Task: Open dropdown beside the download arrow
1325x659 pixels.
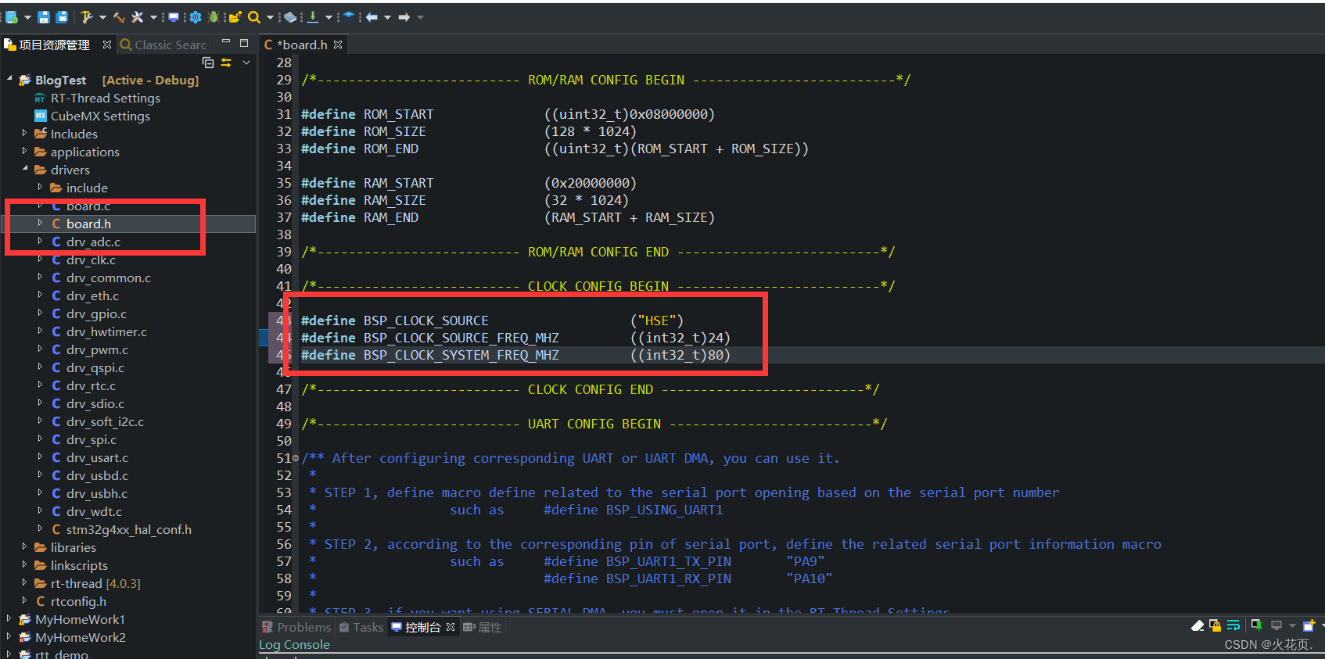Action: coord(329,17)
